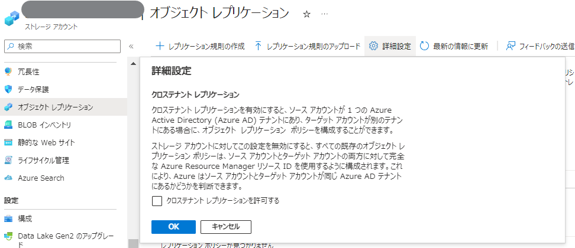
Task: Click the オブジェクト レプリケーション sidebar icon
Action: point(8,107)
